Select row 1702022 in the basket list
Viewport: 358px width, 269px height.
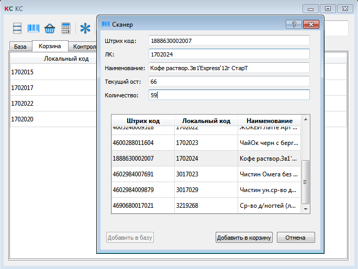click(x=53, y=104)
